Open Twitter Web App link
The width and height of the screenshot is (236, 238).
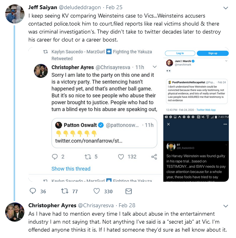point(206,110)
